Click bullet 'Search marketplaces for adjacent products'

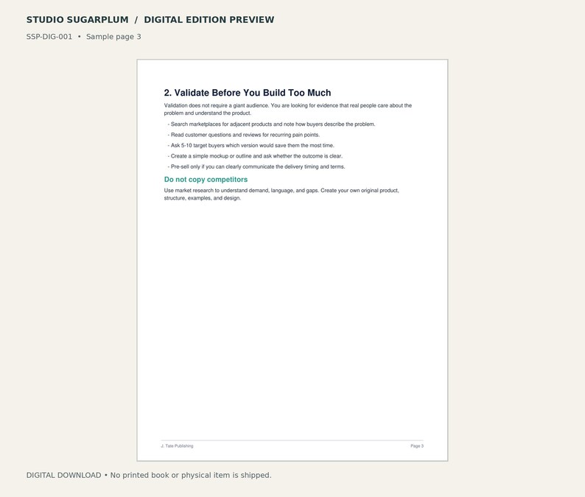271,124
